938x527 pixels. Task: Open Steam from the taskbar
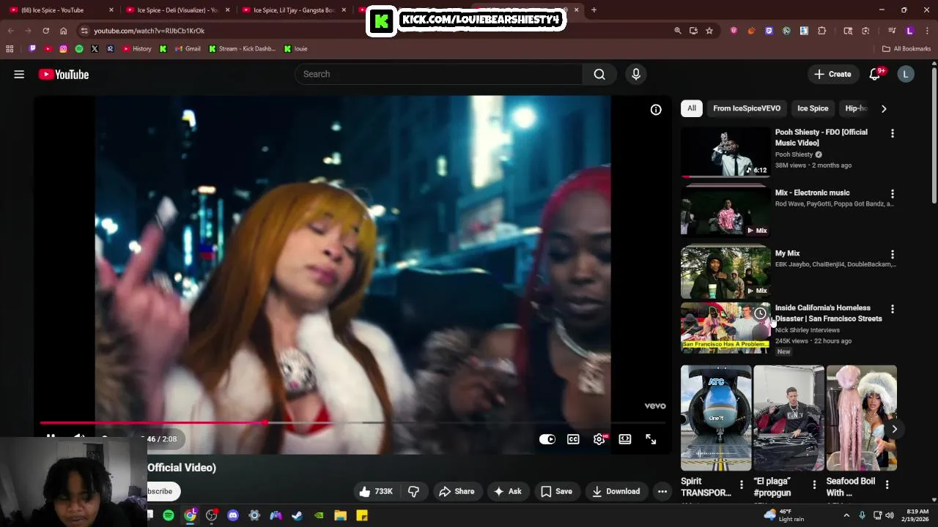coord(297,515)
